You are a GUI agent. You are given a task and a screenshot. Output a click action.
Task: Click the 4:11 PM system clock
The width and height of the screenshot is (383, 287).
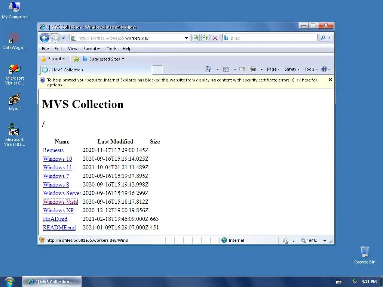pyautogui.click(x=369, y=281)
